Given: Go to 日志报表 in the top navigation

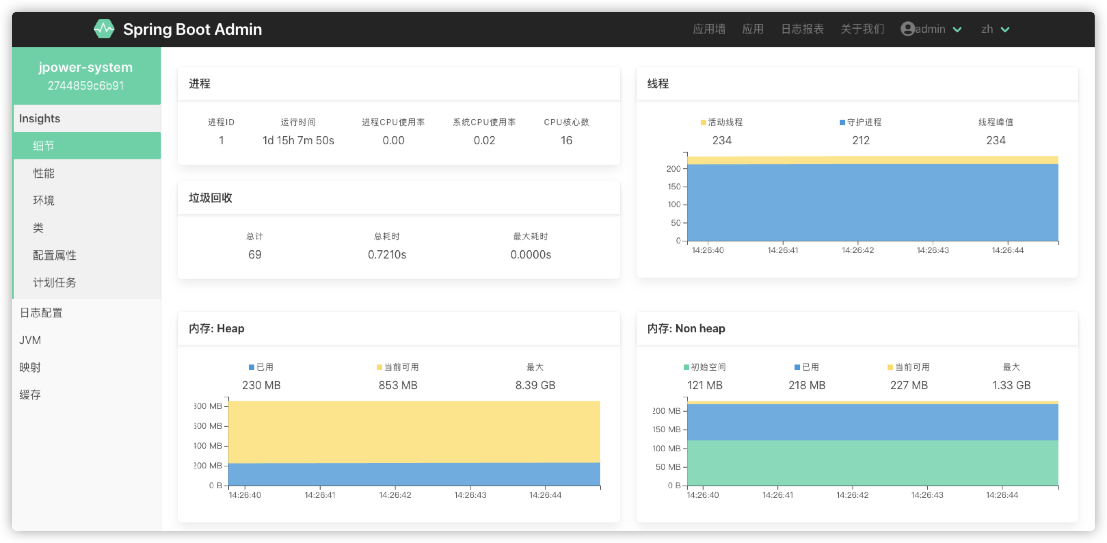Looking at the screenshot, I should pos(802,29).
